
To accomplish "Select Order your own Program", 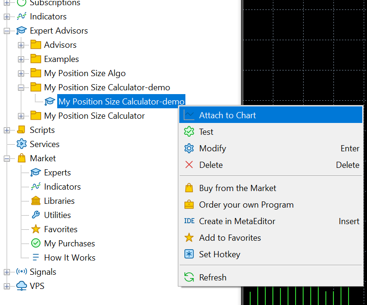I will tap(271, 205).
